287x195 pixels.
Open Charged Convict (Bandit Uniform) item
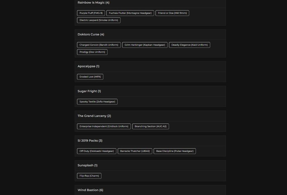point(99,45)
